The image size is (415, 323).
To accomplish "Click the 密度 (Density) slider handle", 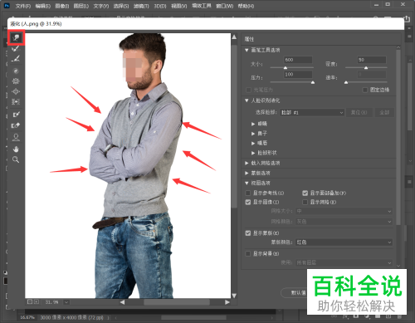I will tap(366, 68).
